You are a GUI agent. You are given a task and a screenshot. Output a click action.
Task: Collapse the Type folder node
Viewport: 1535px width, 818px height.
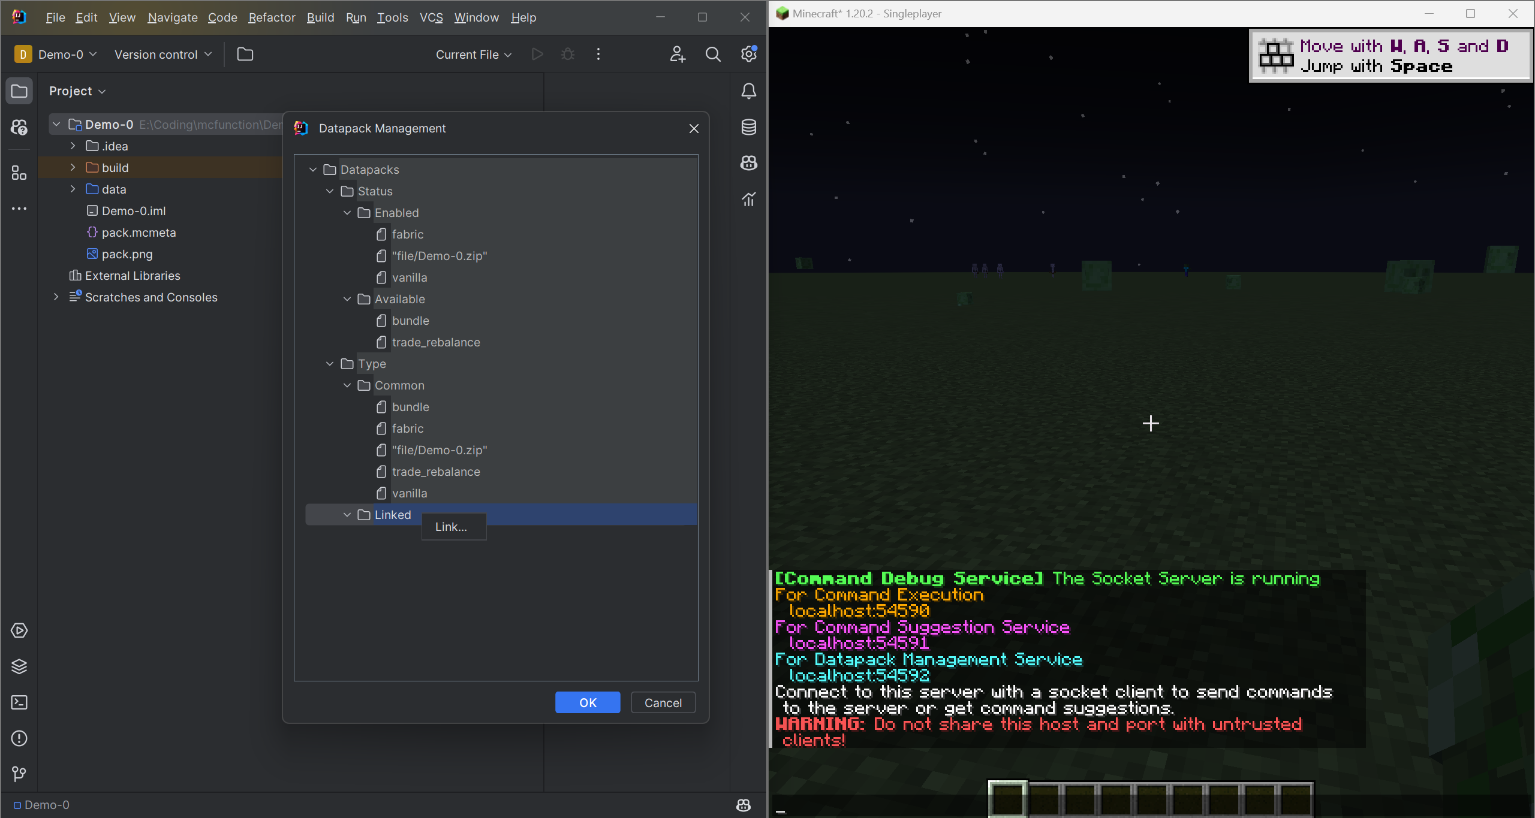coord(330,364)
